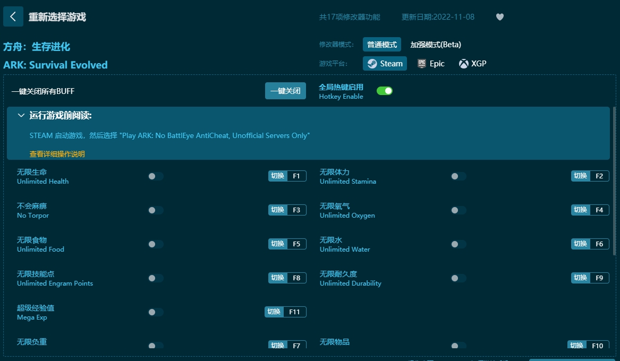Switch on Unlimited Engram Points toggle
Screen dimensions: 620x361
(155, 278)
